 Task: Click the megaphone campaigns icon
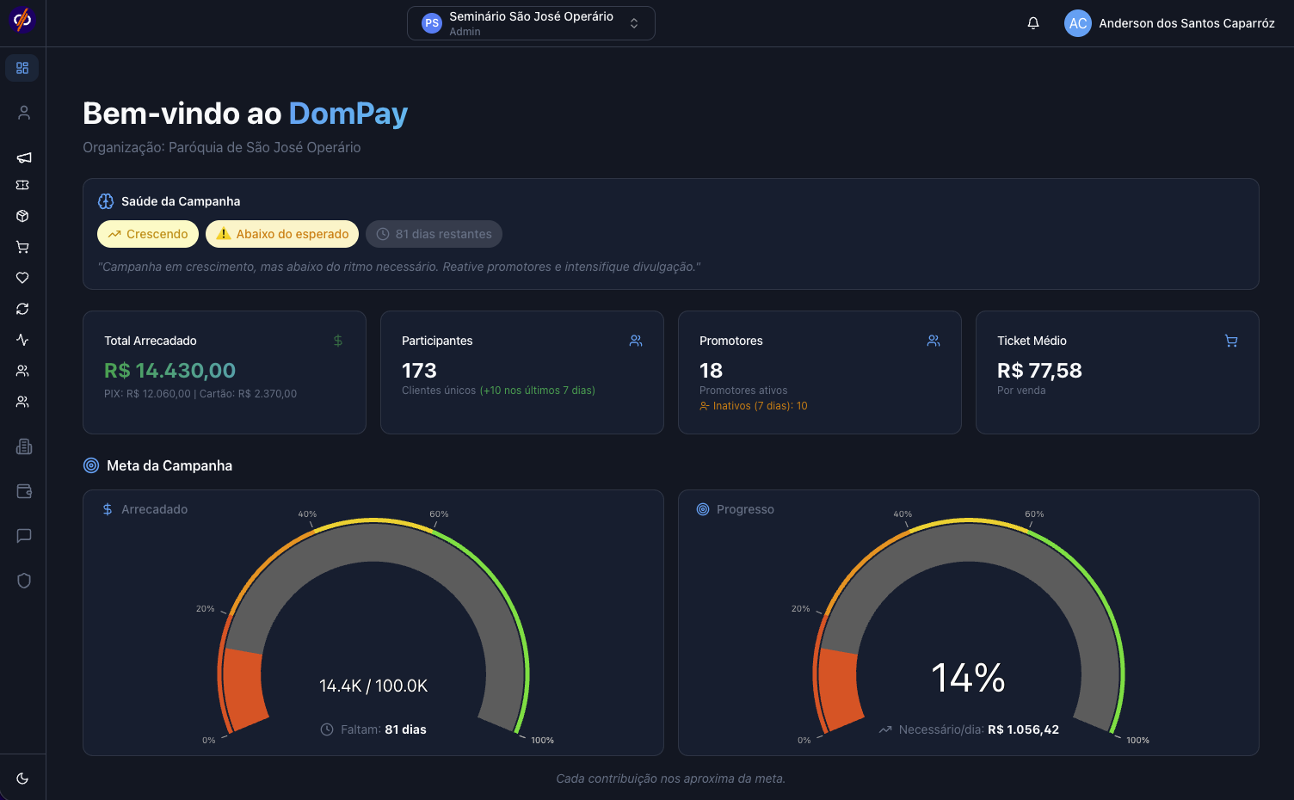click(23, 157)
